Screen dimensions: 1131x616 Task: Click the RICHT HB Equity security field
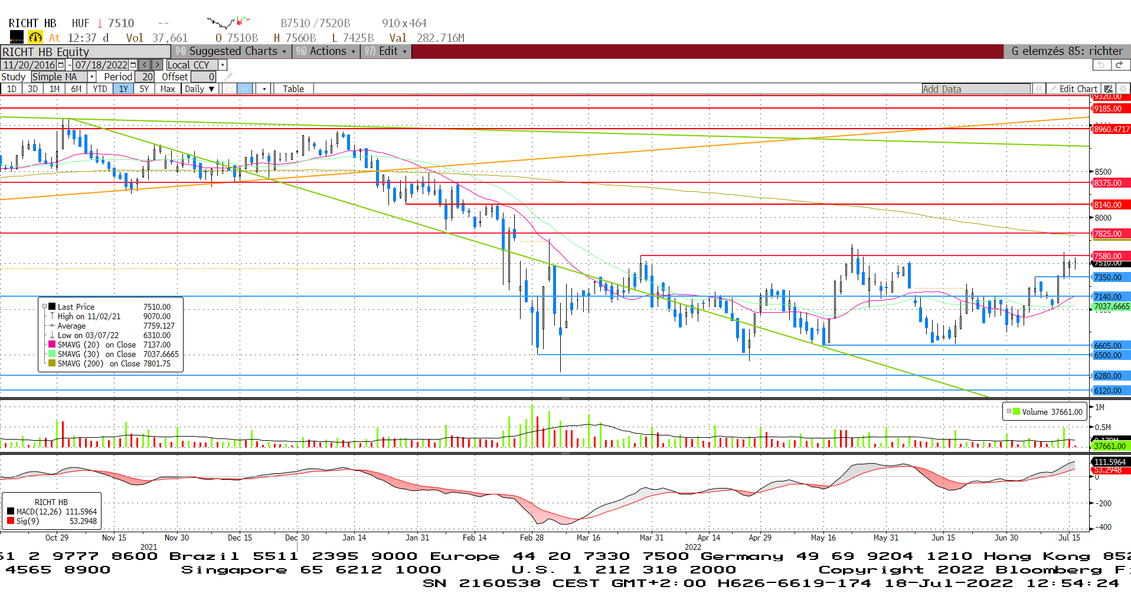point(86,52)
